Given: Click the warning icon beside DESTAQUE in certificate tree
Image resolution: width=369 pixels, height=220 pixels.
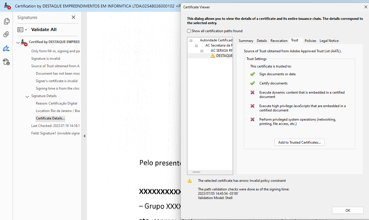Looking at the screenshot, I should (212, 55).
